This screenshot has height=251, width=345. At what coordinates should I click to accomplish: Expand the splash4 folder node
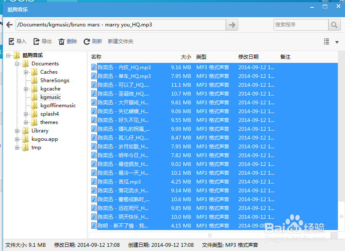26,114
